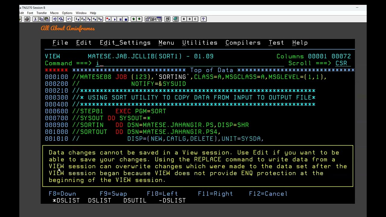
Task: Run quick macro 1 button
Action: coord(77,19)
